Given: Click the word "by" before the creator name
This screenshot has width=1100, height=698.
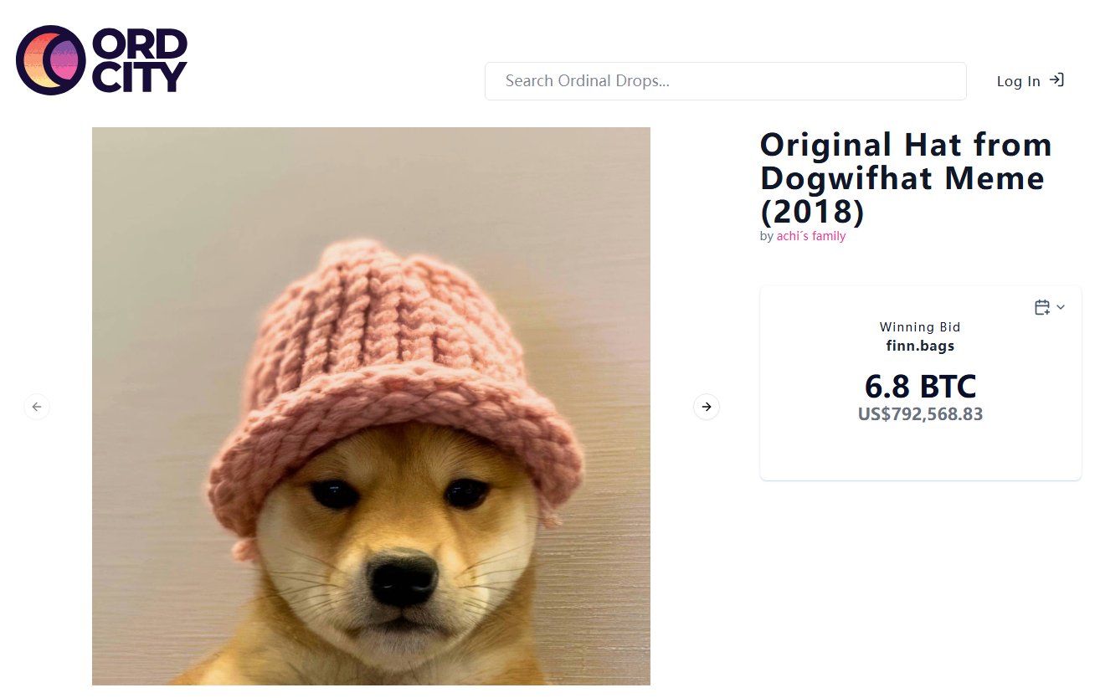Looking at the screenshot, I should 766,237.
